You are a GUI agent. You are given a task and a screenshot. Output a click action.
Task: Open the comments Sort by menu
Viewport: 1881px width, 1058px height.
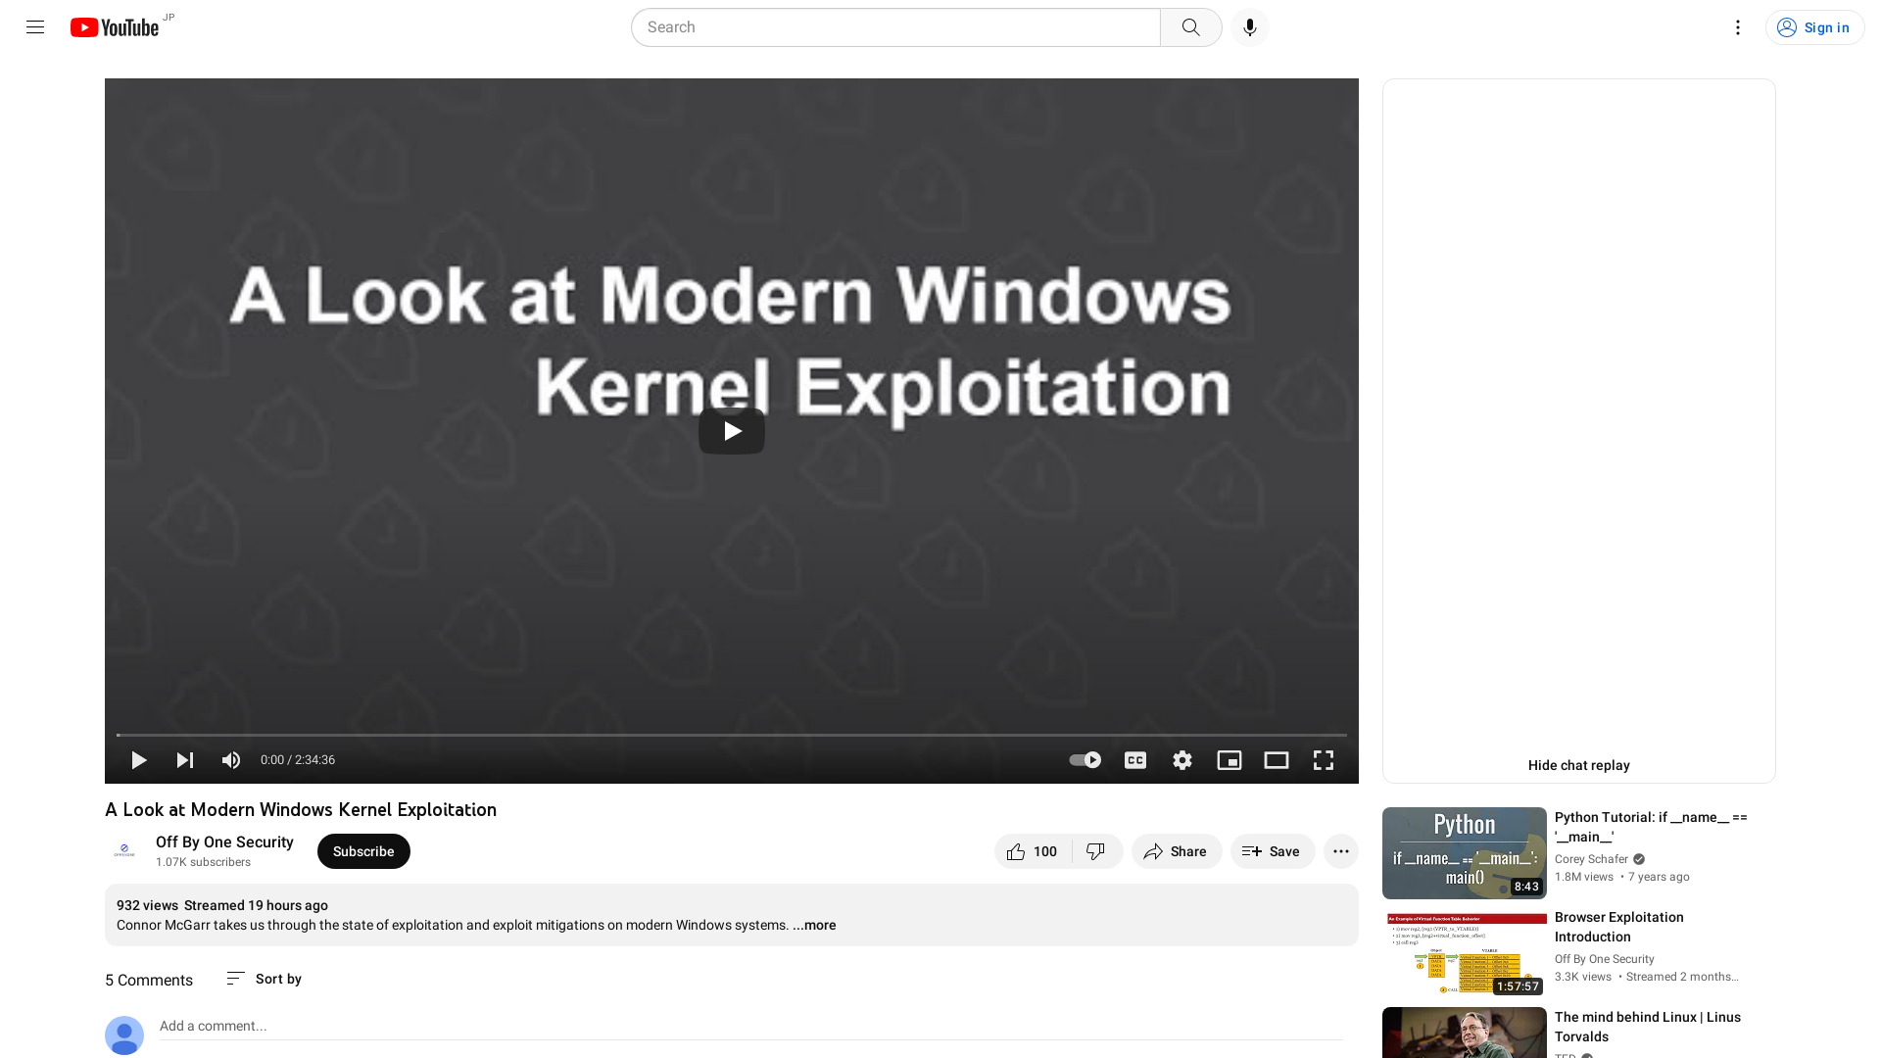click(263, 978)
